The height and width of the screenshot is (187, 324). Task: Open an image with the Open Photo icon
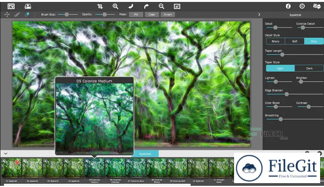tap(11, 7)
